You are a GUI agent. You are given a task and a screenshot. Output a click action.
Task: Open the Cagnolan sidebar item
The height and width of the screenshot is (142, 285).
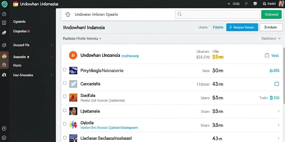[x=22, y=31]
